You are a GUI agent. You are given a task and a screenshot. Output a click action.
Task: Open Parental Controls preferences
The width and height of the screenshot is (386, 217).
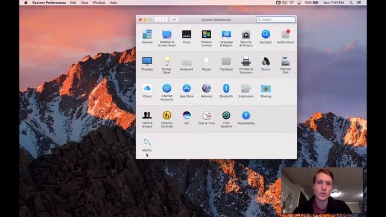166,119
